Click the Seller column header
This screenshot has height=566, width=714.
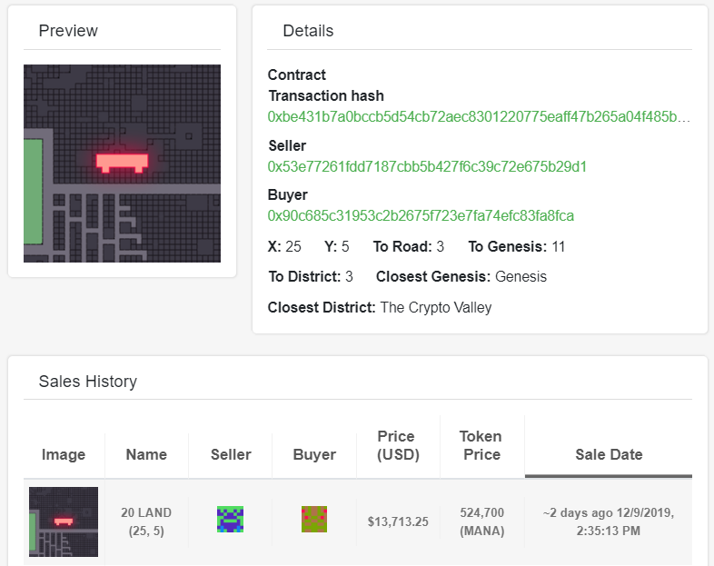[231, 454]
